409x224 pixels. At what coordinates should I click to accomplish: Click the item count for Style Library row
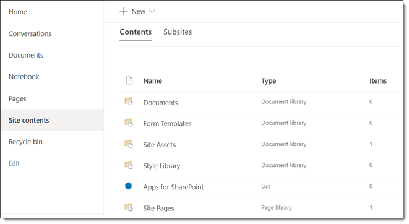371,165
